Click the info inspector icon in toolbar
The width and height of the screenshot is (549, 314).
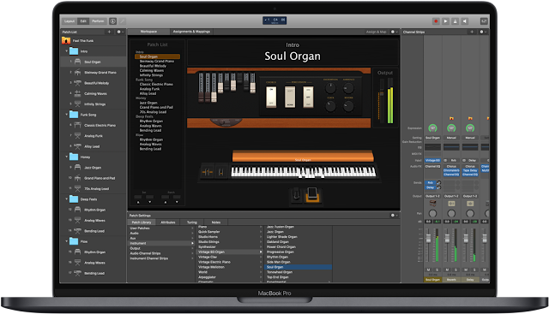[x=113, y=21]
